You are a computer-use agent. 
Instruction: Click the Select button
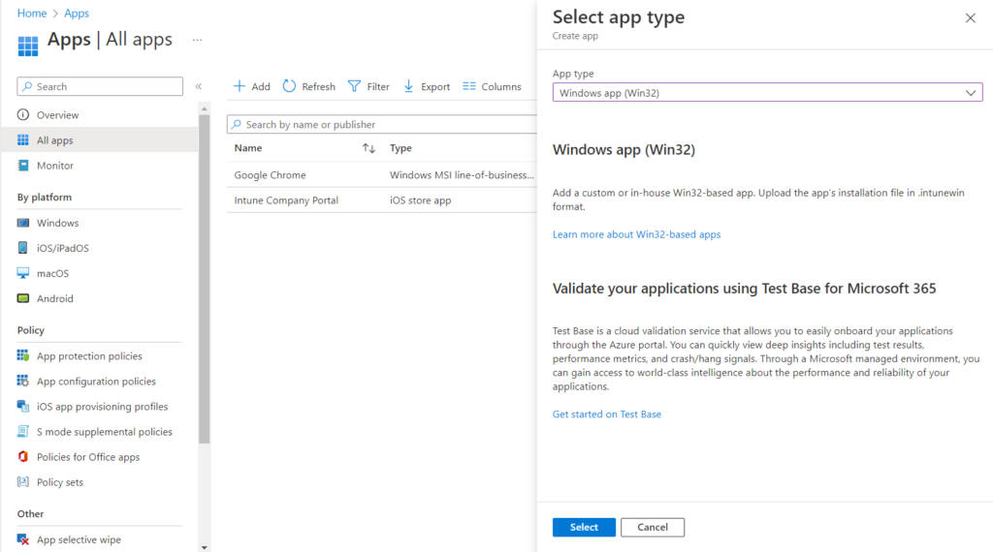tap(584, 528)
